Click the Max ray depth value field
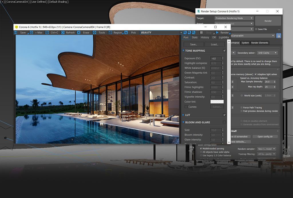This screenshot has width=293, height=198. click(x=269, y=87)
